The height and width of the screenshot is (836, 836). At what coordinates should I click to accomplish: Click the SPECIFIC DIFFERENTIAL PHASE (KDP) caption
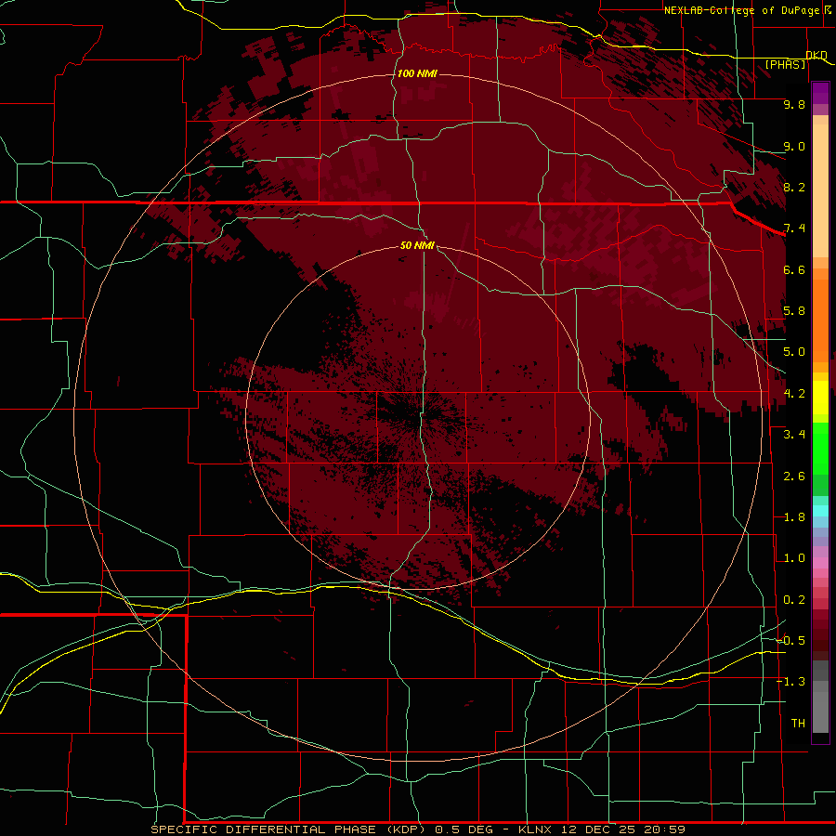(x=288, y=829)
